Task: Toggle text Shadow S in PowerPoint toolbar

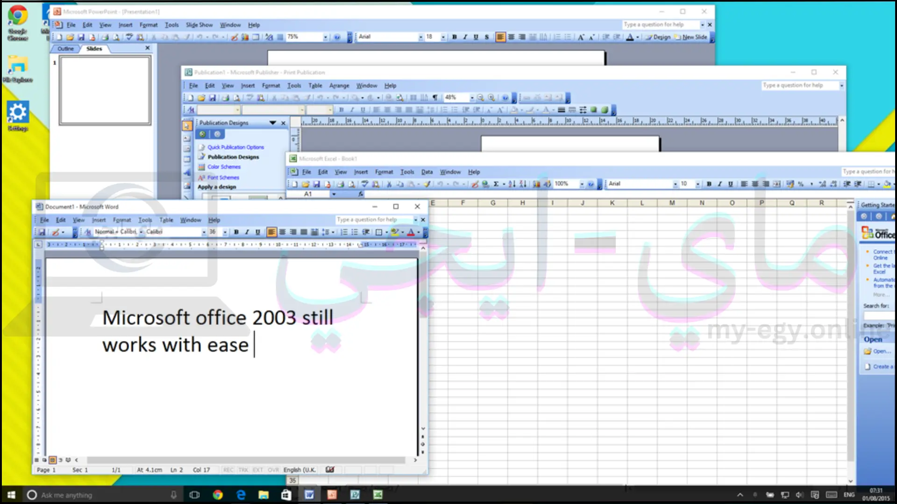Action: 486,37
